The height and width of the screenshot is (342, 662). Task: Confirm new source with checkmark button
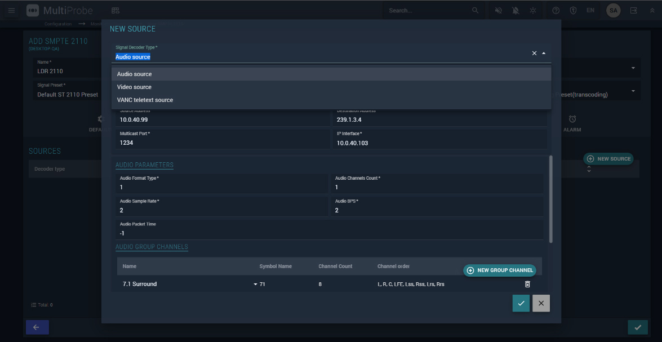point(521,303)
